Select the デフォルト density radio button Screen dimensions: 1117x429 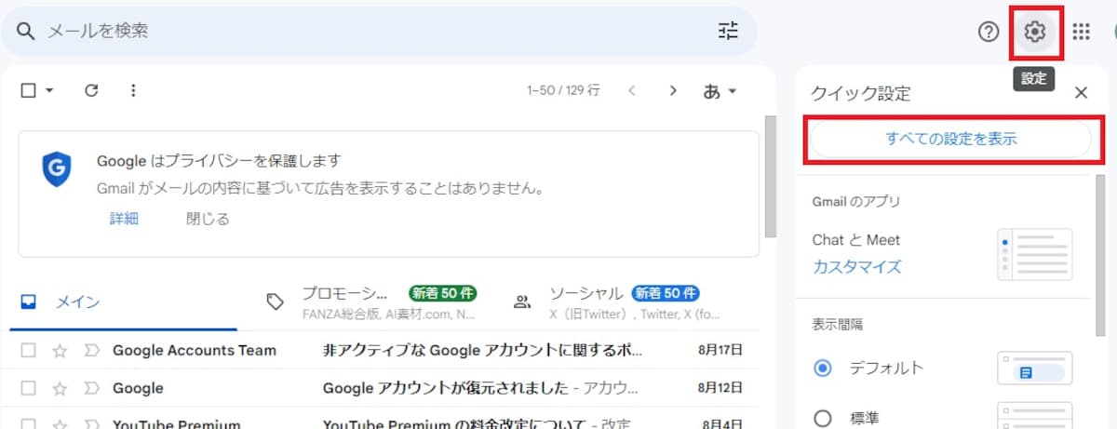(822, 369)
